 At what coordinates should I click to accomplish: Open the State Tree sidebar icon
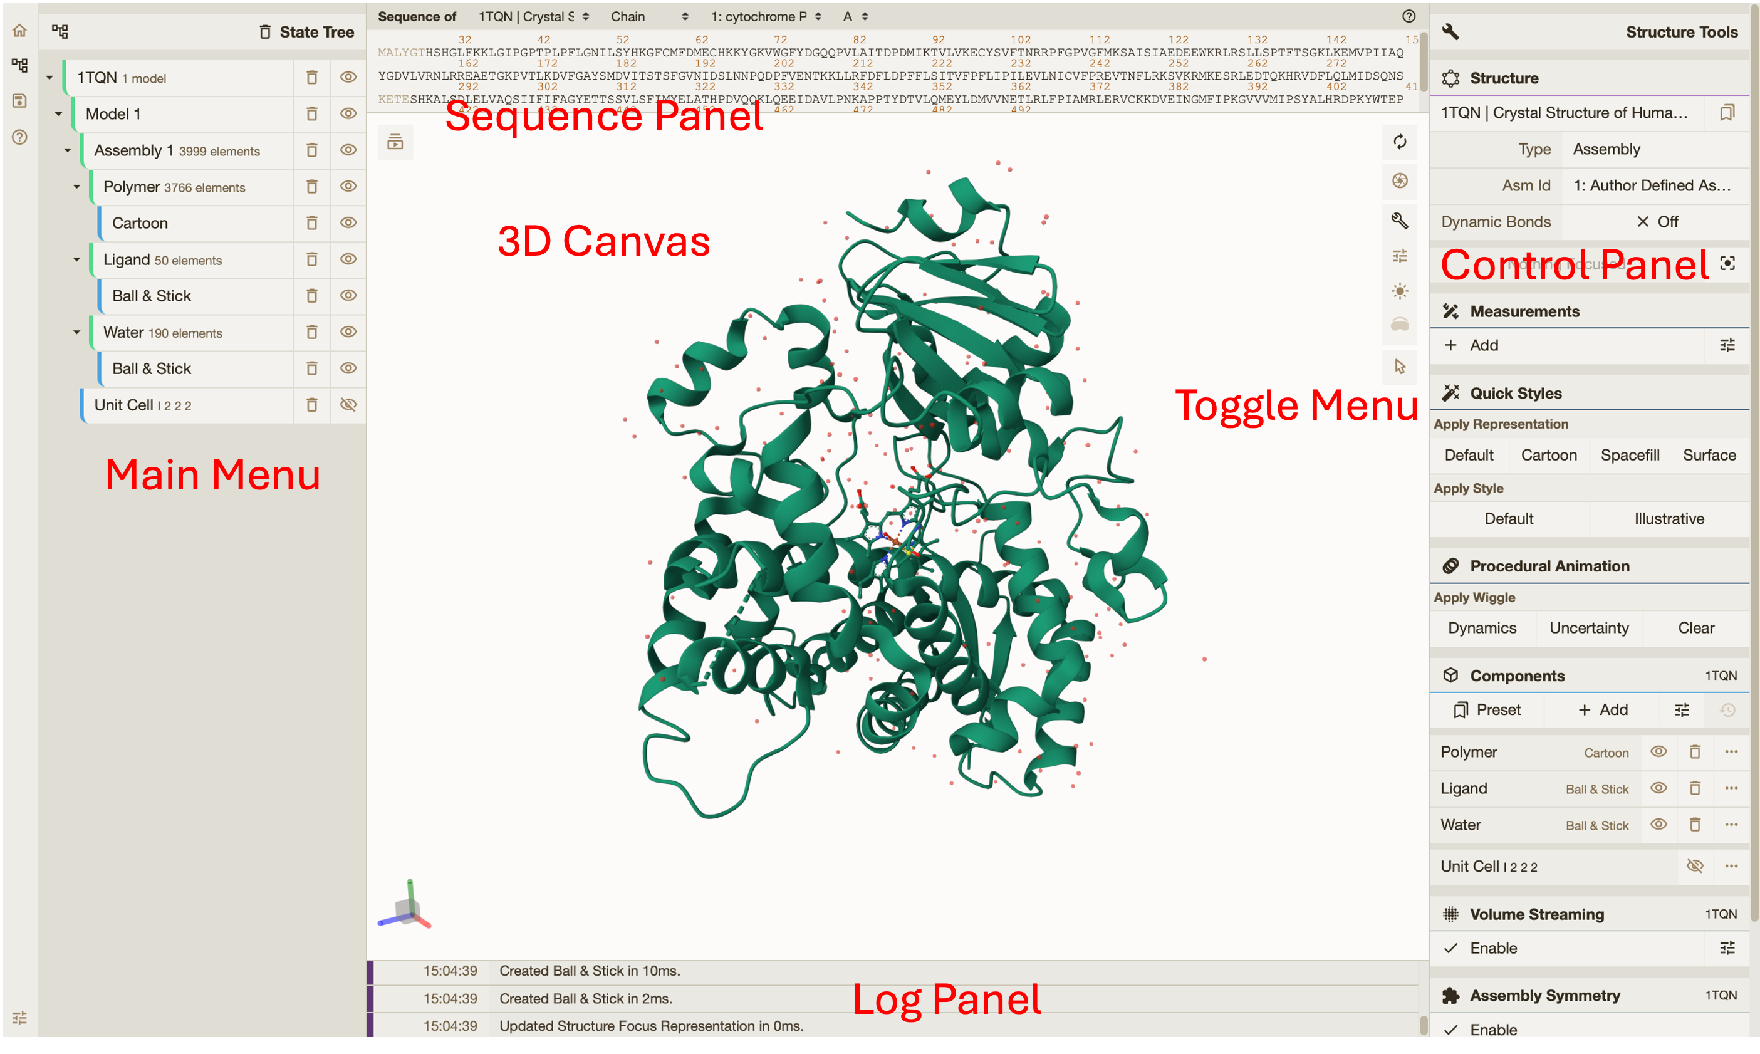tap(19, 65)
